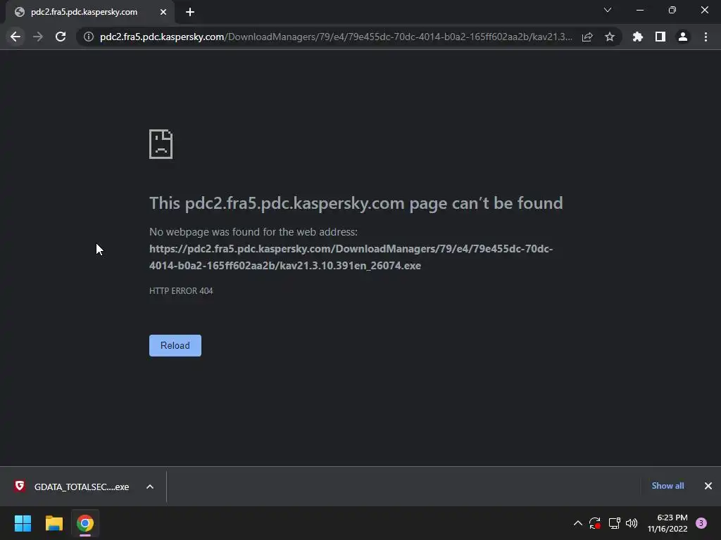The image size is (721, 540).
Task: Open the Chrome profile menu
Action: (683, 37)
